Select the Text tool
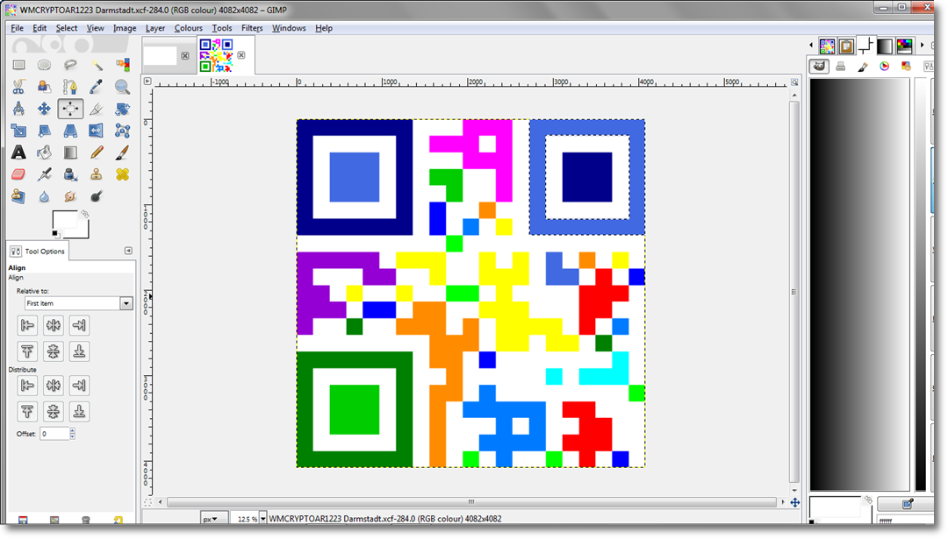Image resolution: width=948 pixels, height=539 pixels. pos(18,152)
